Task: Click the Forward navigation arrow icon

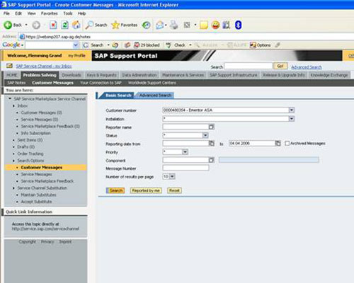Action: pyautogui.click(x=36, y=25)
